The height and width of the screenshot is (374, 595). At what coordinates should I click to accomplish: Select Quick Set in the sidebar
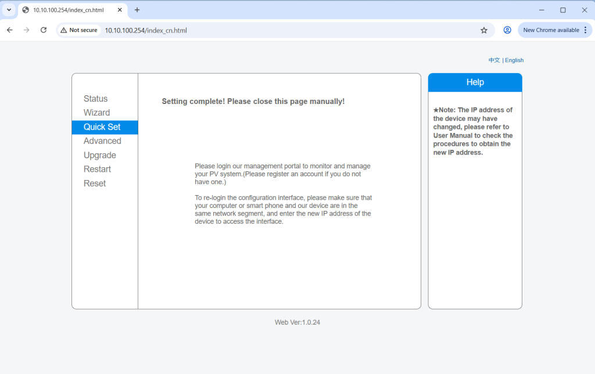click(x=102, y=127)
